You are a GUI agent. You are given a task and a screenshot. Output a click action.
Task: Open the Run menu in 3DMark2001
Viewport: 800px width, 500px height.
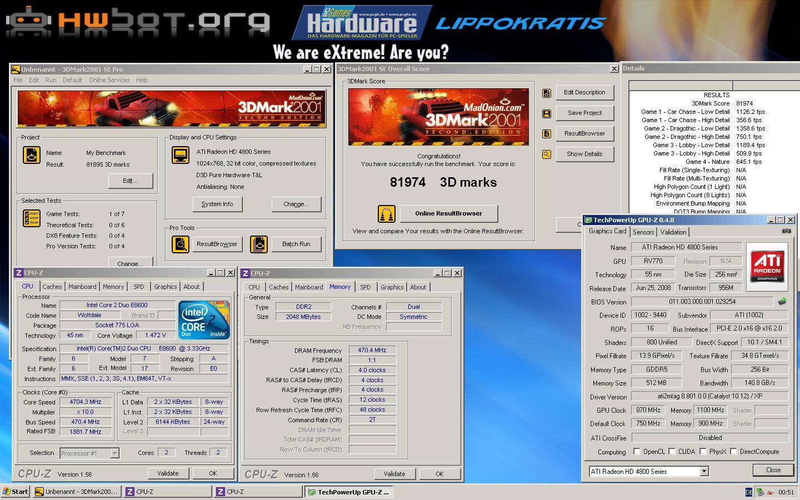click(51, 80)
